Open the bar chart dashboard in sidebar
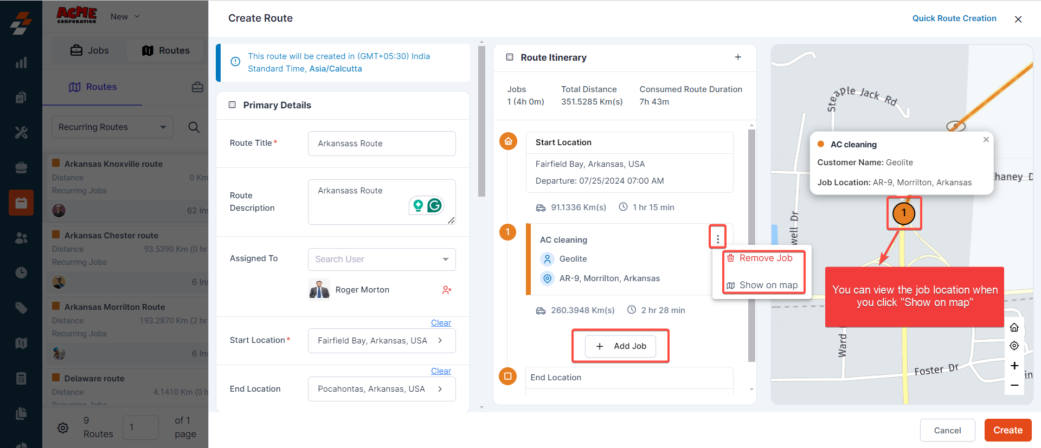The image size is (1041, 448). 21,63
